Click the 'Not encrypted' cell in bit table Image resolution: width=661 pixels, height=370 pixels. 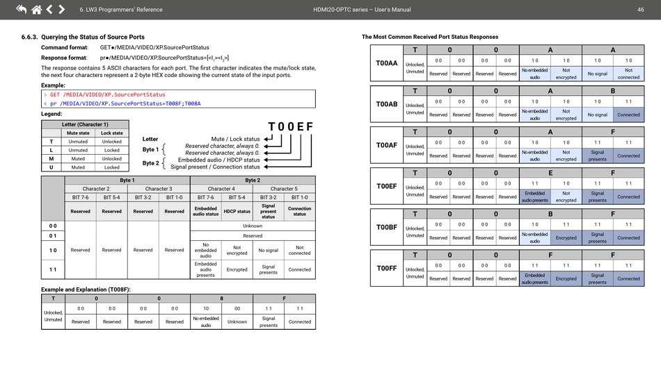(x=237, y=250)
